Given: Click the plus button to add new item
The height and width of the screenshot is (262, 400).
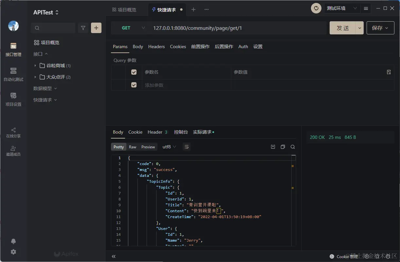Looking at the screenshot, I should 96,28.
